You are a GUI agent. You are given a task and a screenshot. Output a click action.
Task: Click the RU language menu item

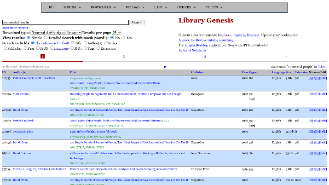(x=51, y=7)
